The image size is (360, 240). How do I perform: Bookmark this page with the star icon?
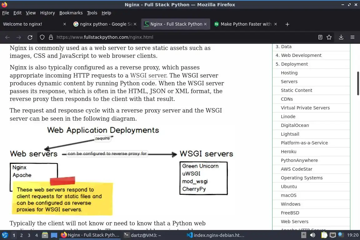[x=329, y=37]
